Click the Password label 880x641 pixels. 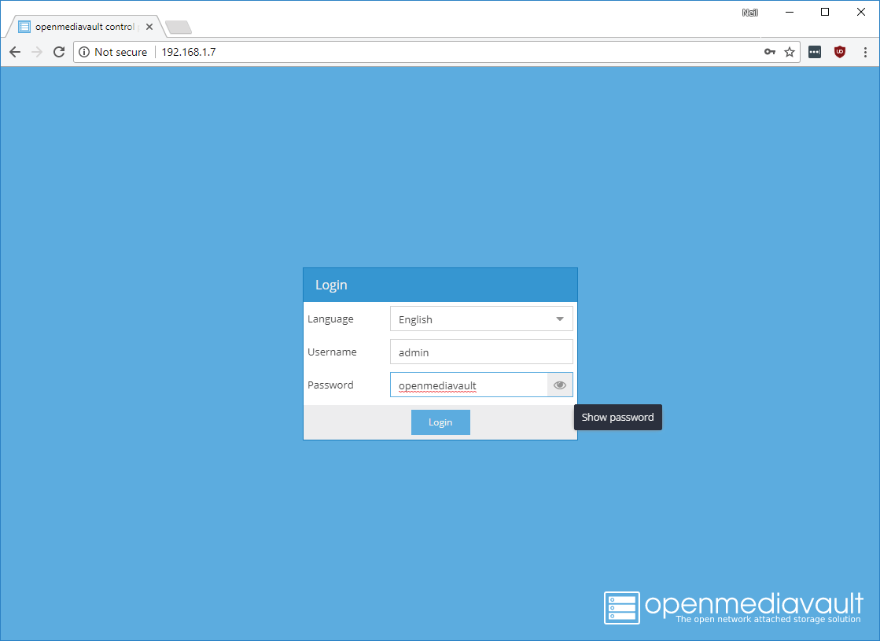tap(330, 385)
